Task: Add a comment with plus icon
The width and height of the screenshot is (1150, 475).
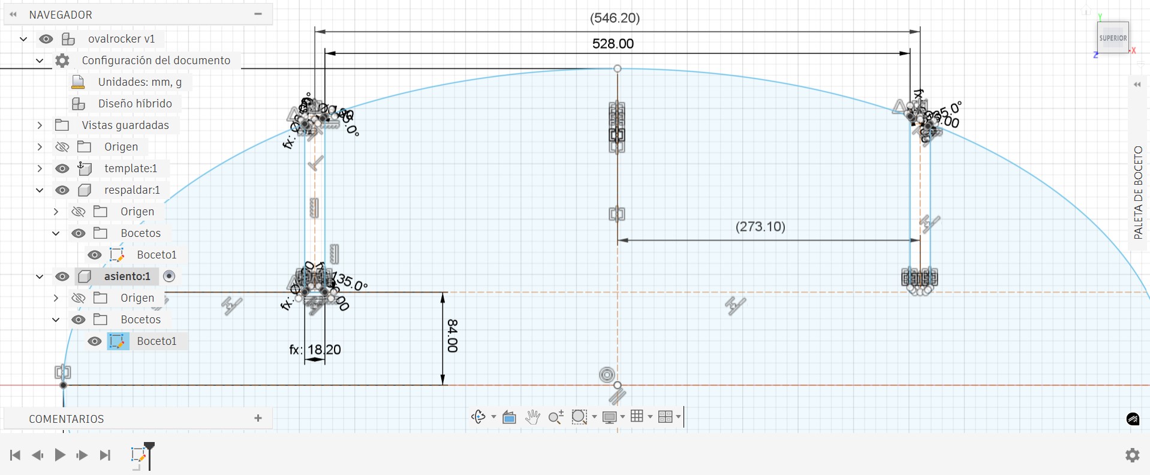Action: [x=258, y=418]
